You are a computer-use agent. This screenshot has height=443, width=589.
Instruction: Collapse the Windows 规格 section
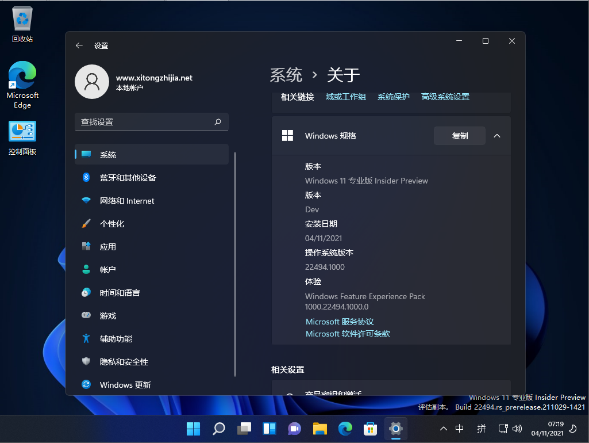pyautogui.click(x=497, y=136)
